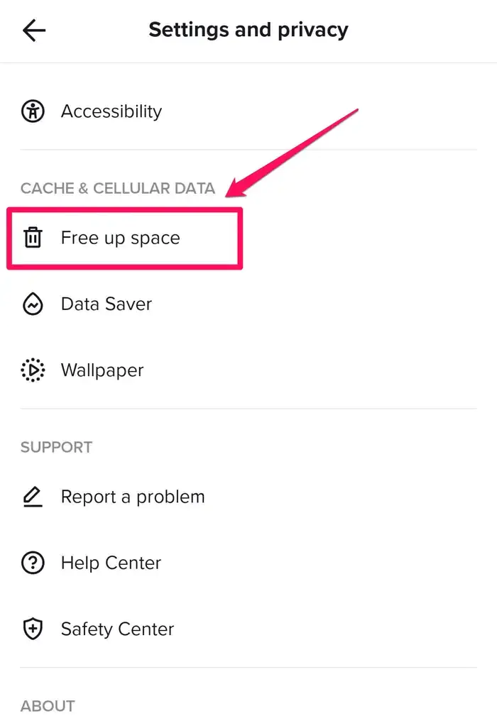Open the Accessibility text label
This screenshot has height=728, width=497.
click(x=111, y=111)
